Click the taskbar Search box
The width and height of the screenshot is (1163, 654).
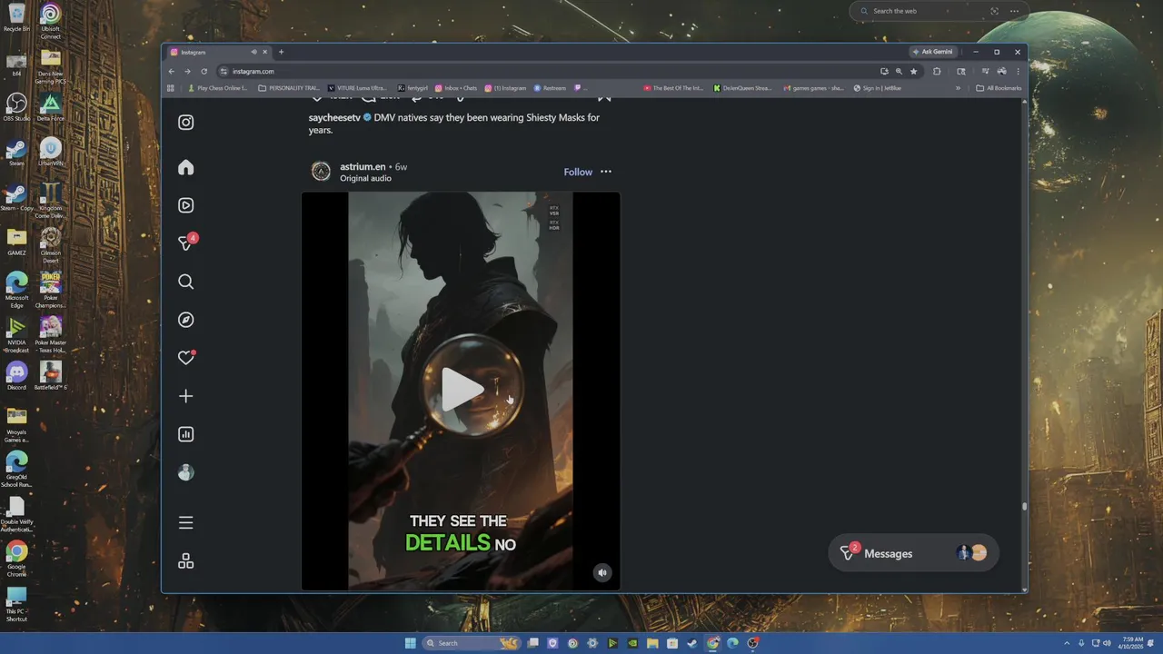(472, 643)
